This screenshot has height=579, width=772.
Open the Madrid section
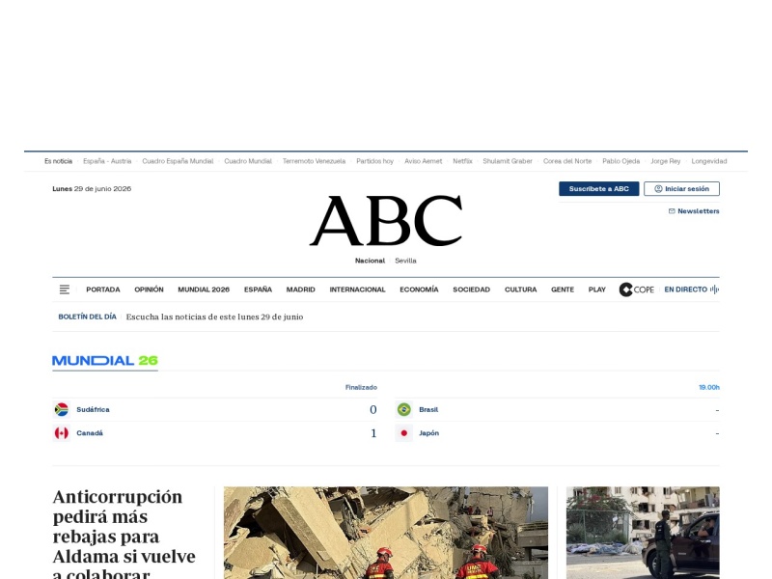(301, 289)
